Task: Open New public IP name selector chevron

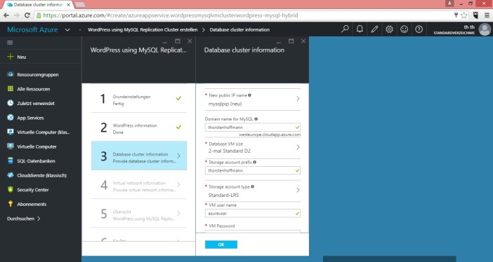Action: [x=298, y=99]
